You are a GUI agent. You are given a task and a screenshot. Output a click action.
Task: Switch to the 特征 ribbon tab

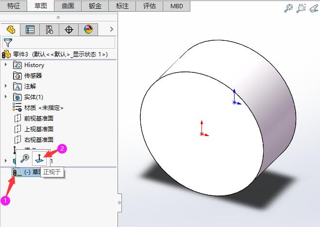tap(14, 6)
